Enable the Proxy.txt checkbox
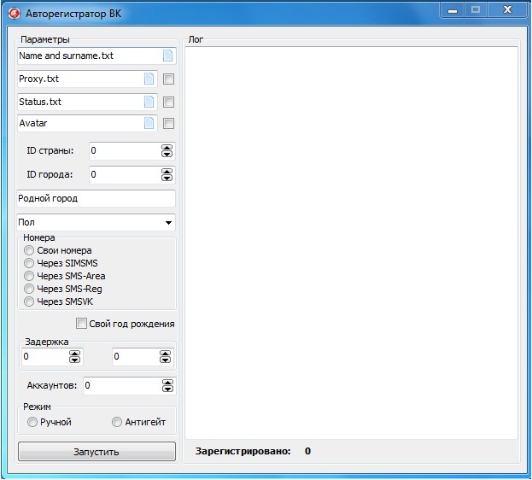This screenshot has width=532, height=480. [168, 79]
